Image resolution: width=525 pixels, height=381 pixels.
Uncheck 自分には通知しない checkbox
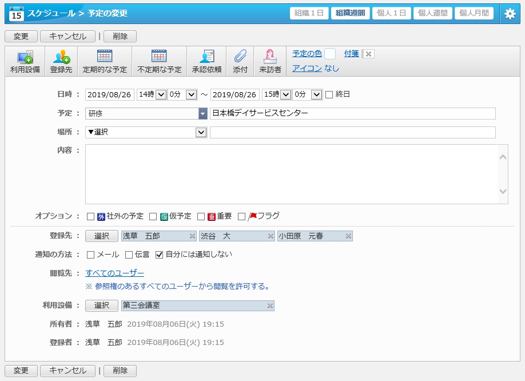pyautogui.click(x=160, y=255)
